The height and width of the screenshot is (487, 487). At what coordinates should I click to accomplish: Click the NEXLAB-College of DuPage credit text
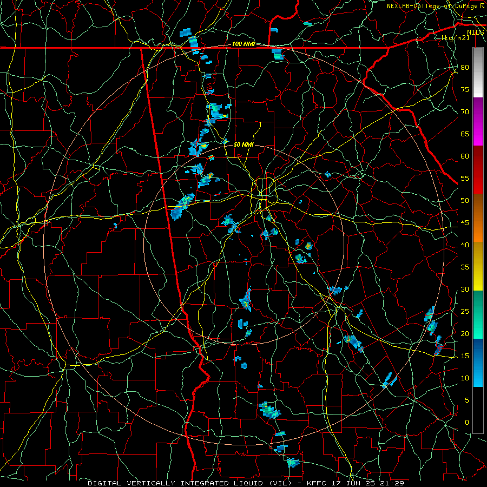(x=435, y=6)
